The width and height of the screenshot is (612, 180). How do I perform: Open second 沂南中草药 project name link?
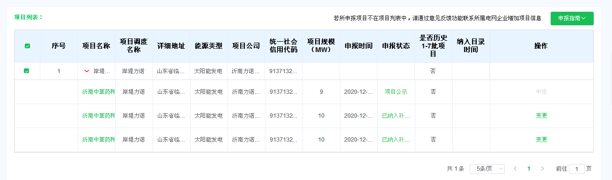(98, 116)
